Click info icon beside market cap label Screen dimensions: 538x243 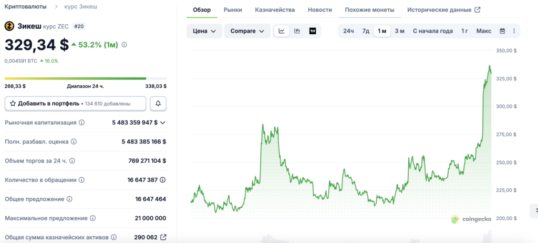coord(81,123)
